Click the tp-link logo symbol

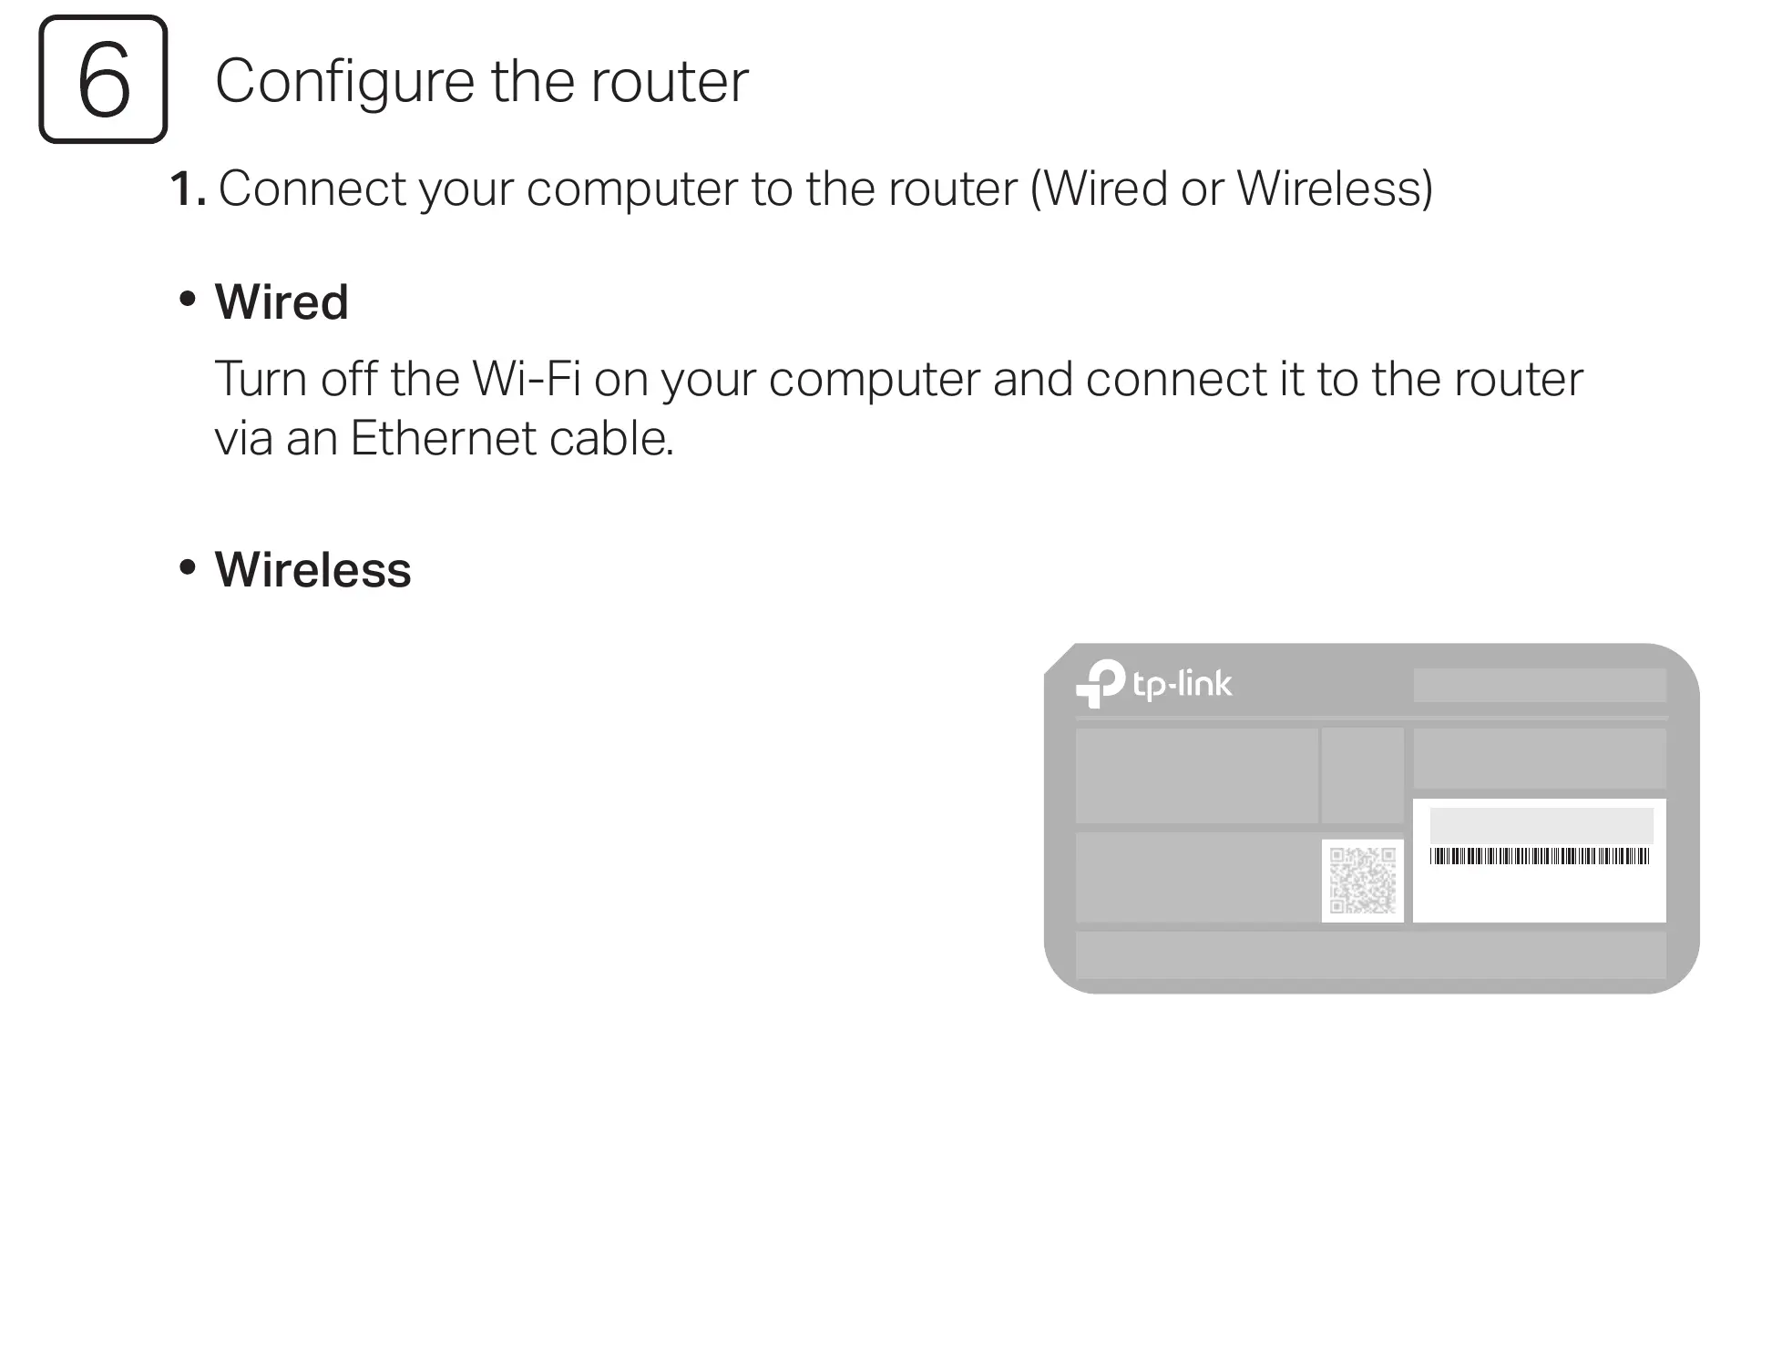[x=1100, y=684]
